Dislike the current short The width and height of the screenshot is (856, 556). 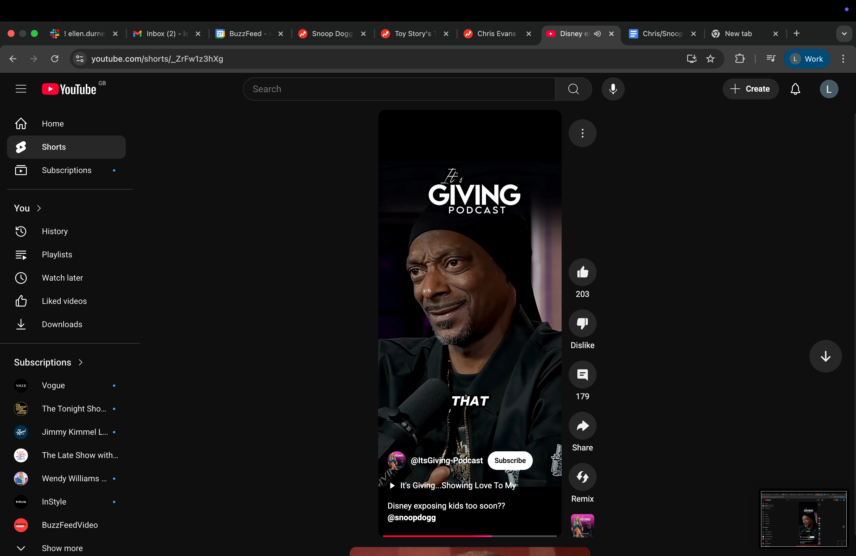coord(582,323)
